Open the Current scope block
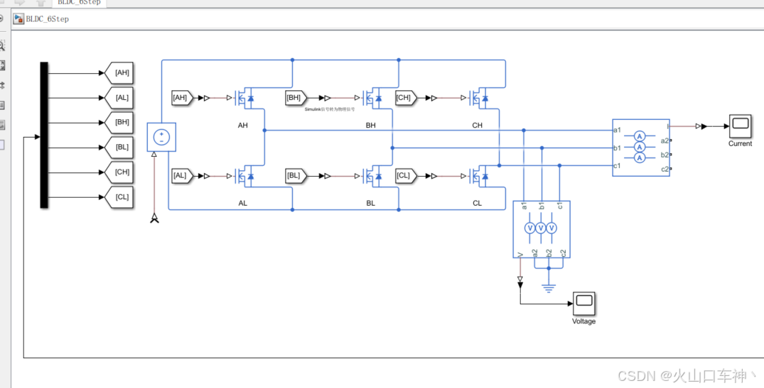Screen dimensions: 764x388 [x=740, y=126]
